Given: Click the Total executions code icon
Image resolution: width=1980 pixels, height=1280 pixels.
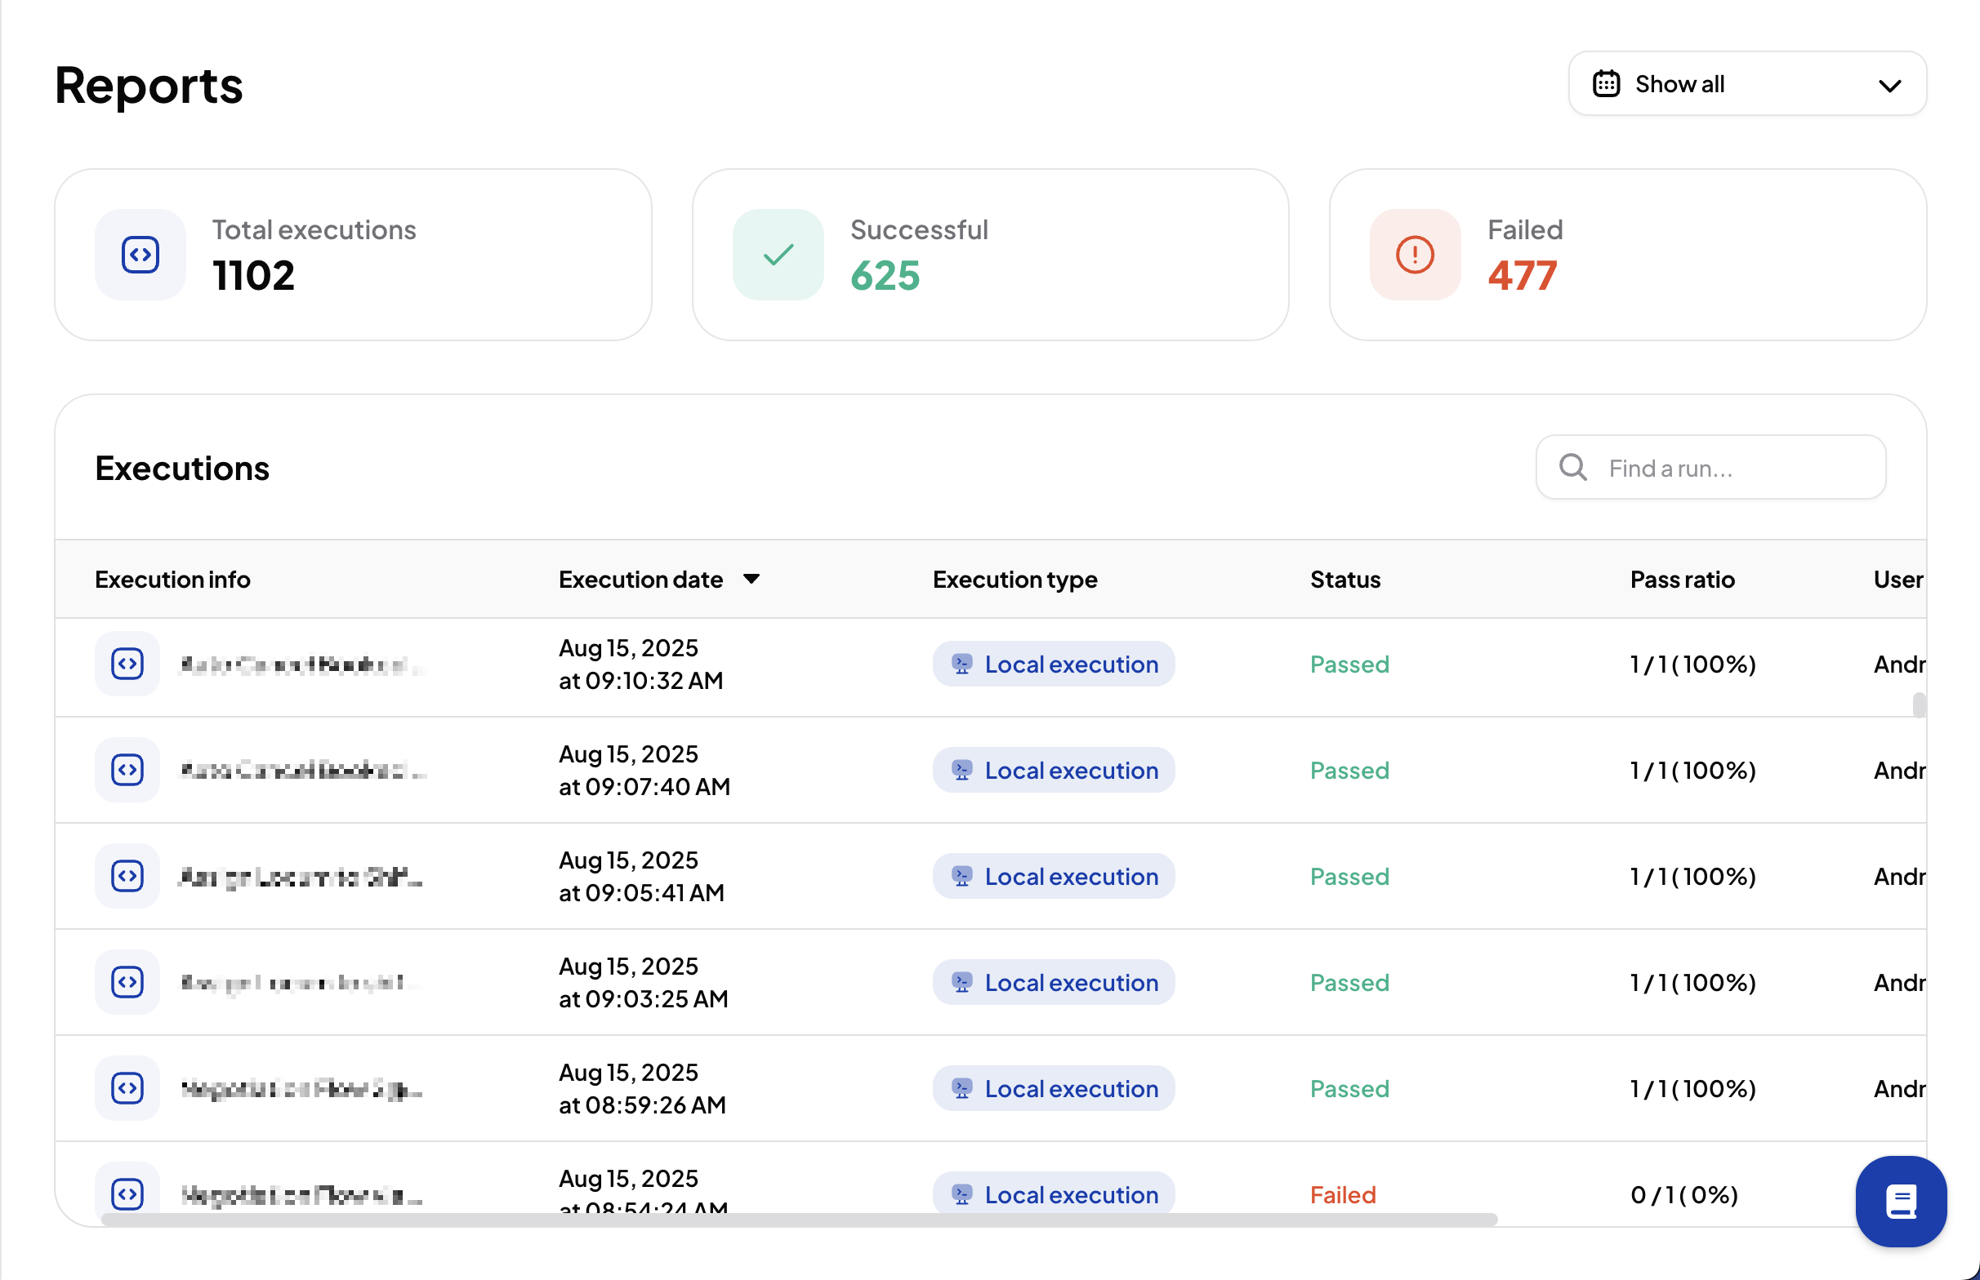Looking at the screenshot, I should [140, 255].
